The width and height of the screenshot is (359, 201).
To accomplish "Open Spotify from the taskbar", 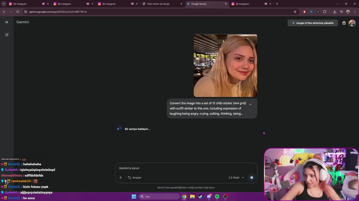I will click(217, 197).
